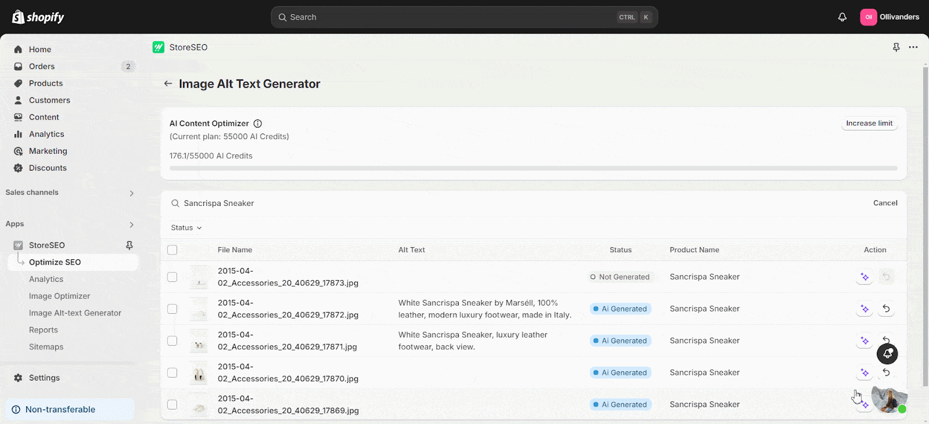The height and width of the screenshot is (424, 929).
Task: Click the AI Credits usage progress bar
Action: pos(534,168)
